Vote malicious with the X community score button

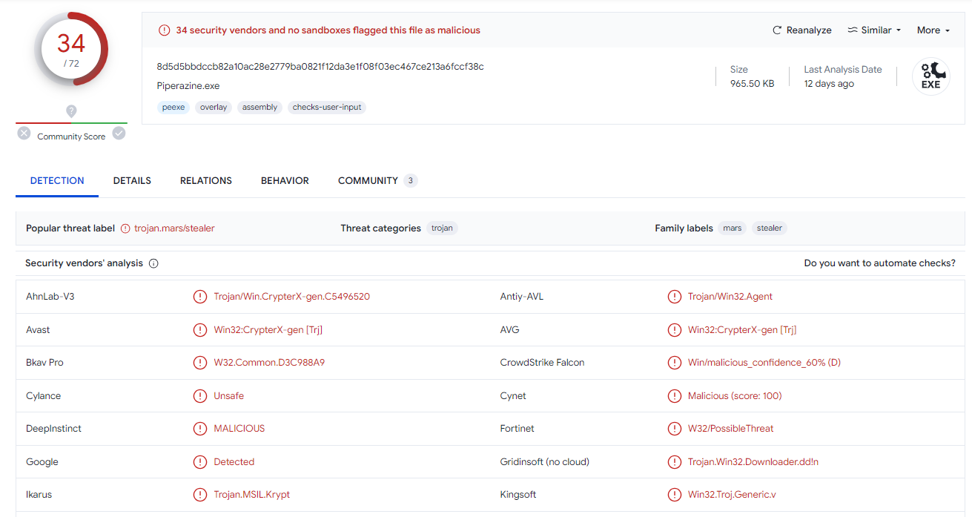pos(24,134)
